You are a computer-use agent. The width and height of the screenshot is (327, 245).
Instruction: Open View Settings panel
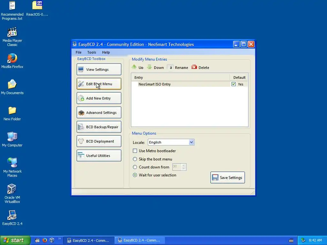click(x=99, y=69)
